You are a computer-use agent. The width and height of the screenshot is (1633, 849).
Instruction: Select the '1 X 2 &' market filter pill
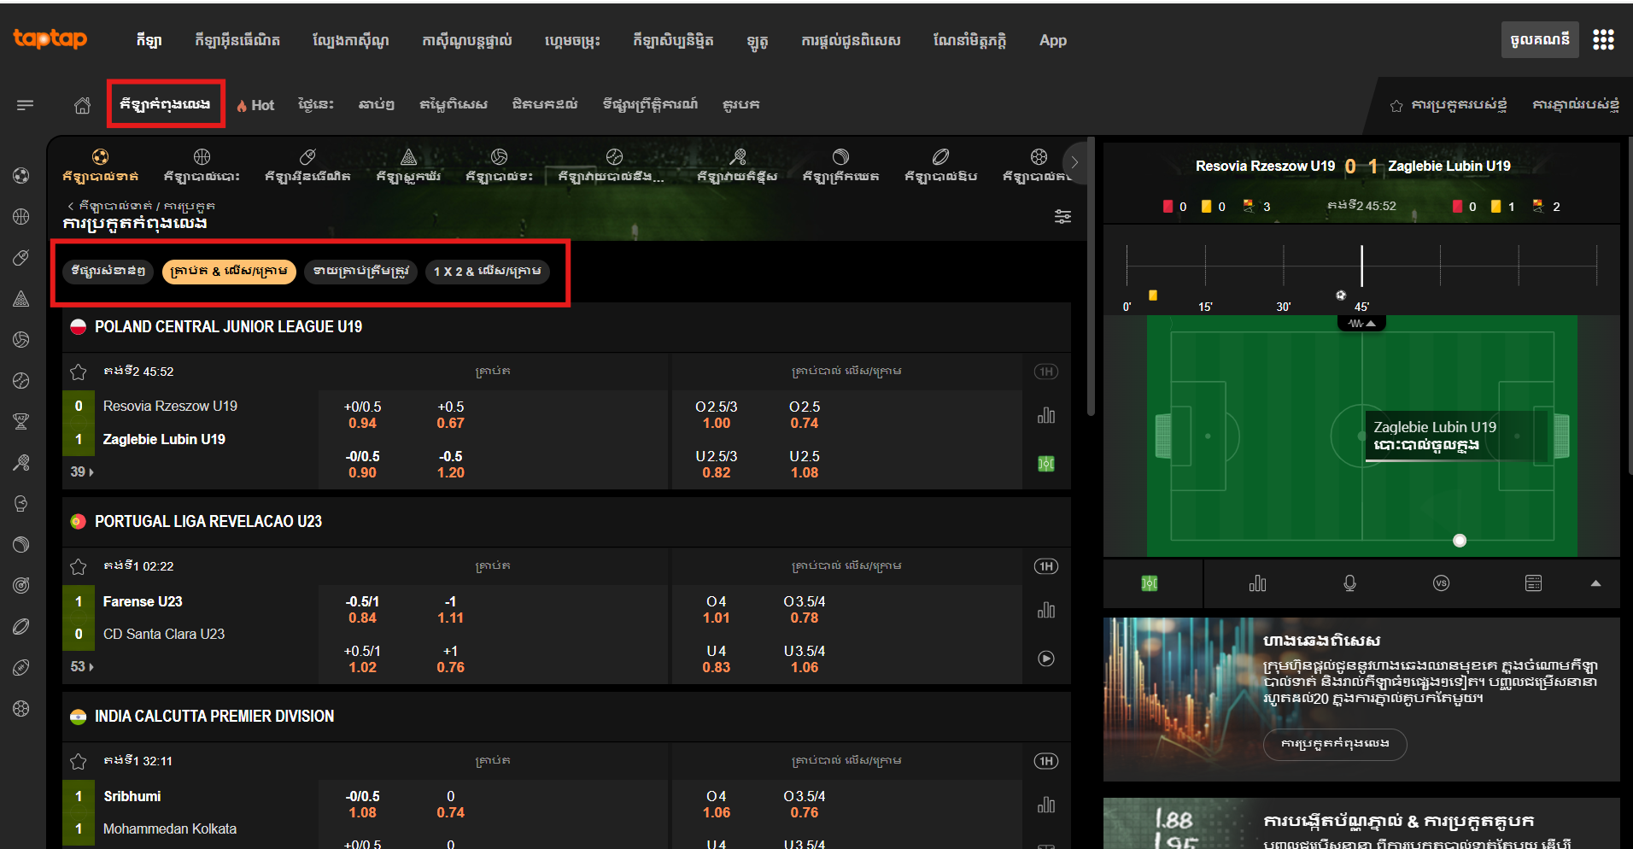click(x=487, y=272)
